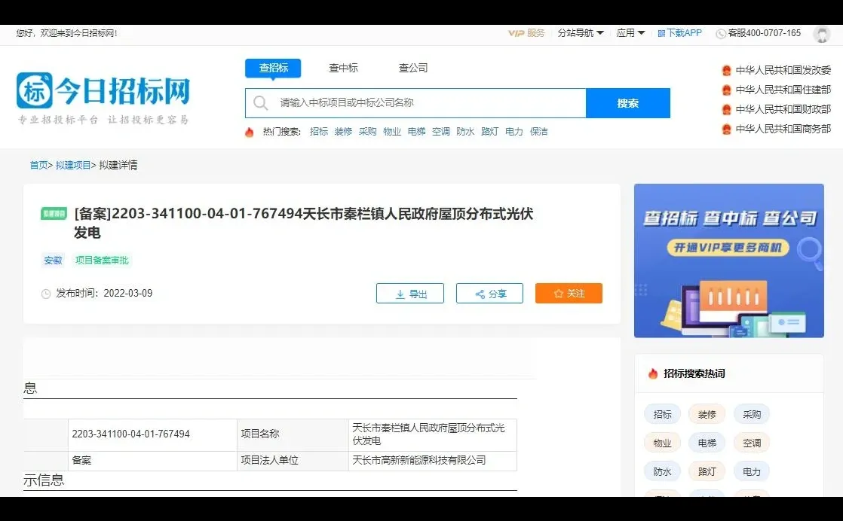Image resolution: width=843 pixels, height=521 pixels.
Task: Switch to the 查中标 tab
Action: 343,67
